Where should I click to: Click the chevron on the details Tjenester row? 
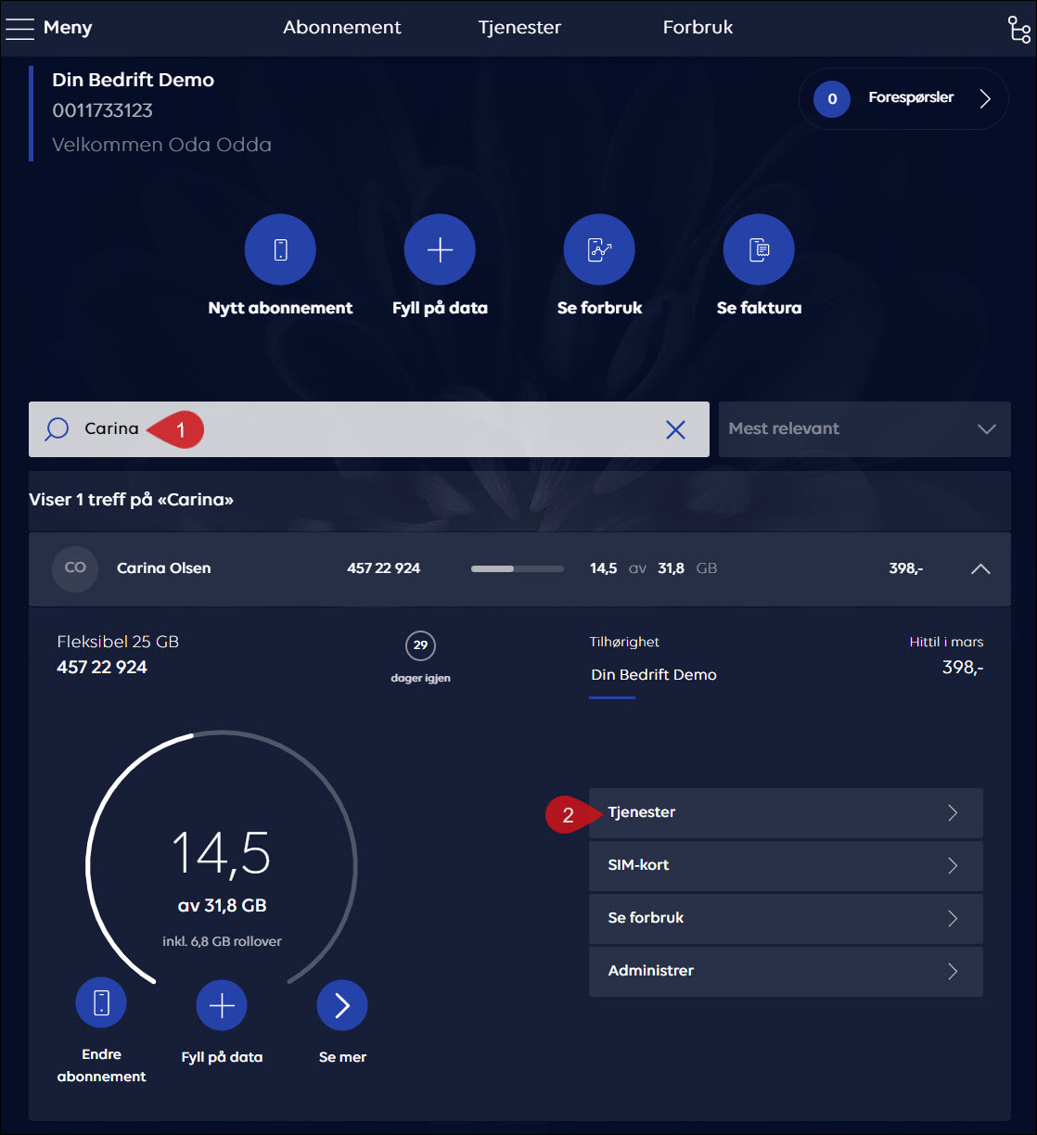pyautogui.click(x=953, y=813)
